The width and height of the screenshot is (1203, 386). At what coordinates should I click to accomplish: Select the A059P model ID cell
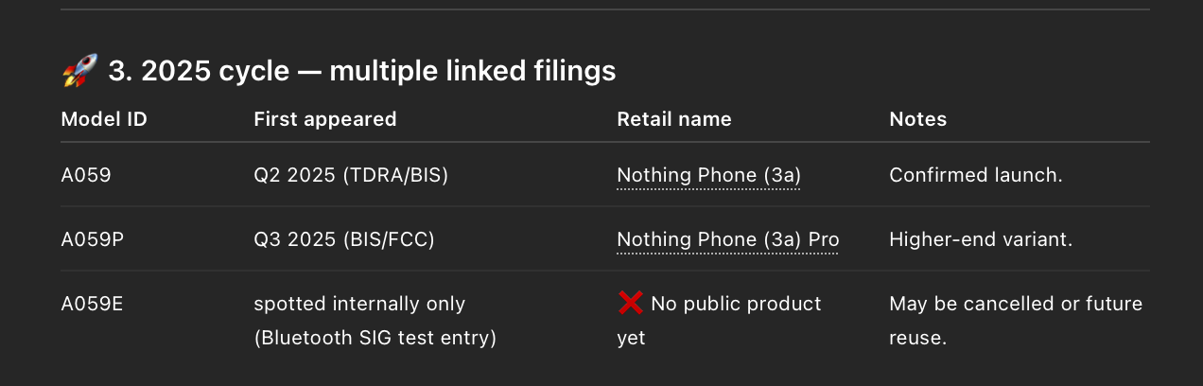[x=92, y=240]
